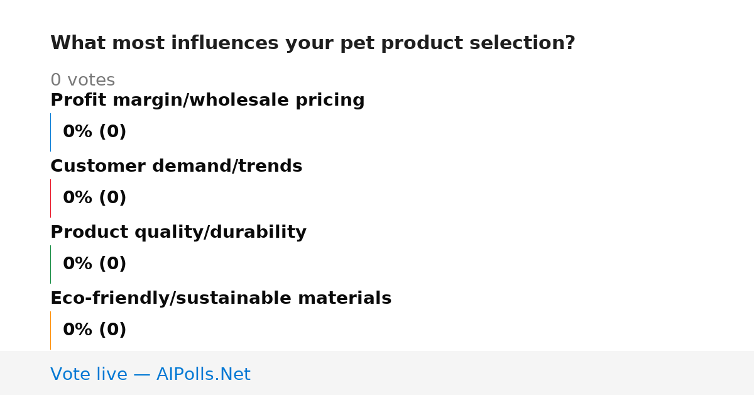This screenshot has width=754, height=395.
Task: Click the orange result bar for eco-friendly
Action: (50, 330)
